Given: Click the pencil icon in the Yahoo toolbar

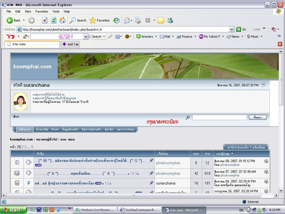Looking at the screenshot, I should pos(25,37).
